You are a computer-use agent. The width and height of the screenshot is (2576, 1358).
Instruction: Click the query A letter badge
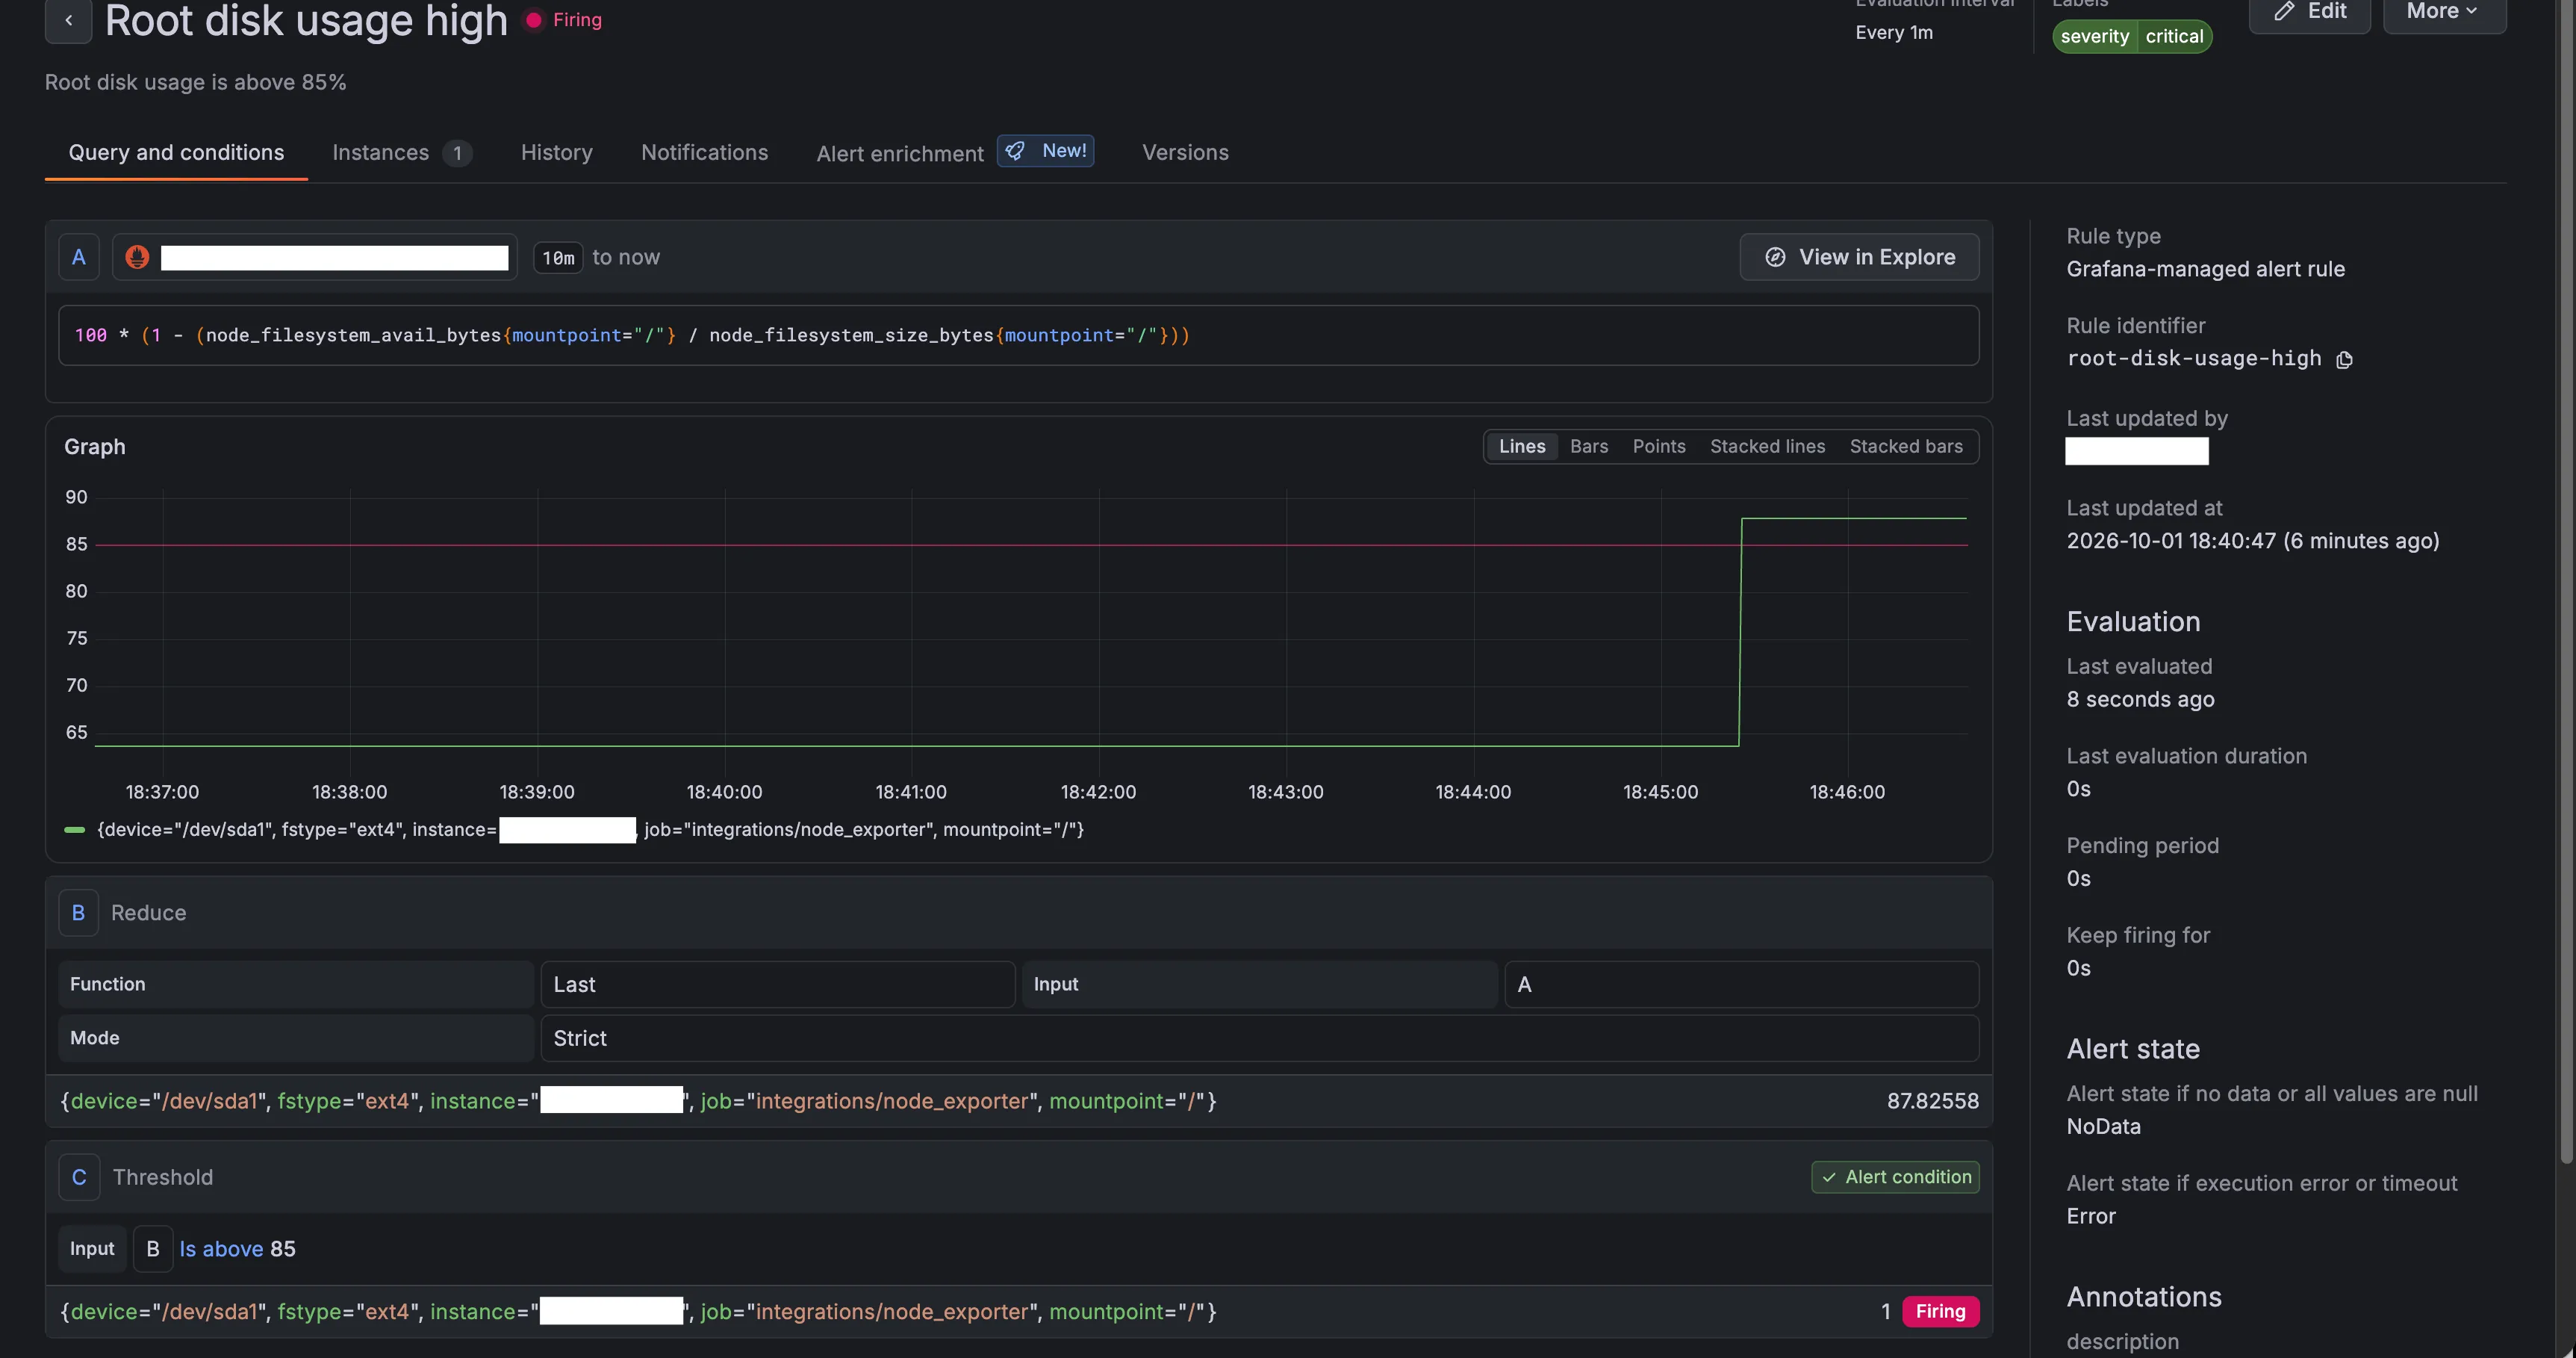coord(79,257)
